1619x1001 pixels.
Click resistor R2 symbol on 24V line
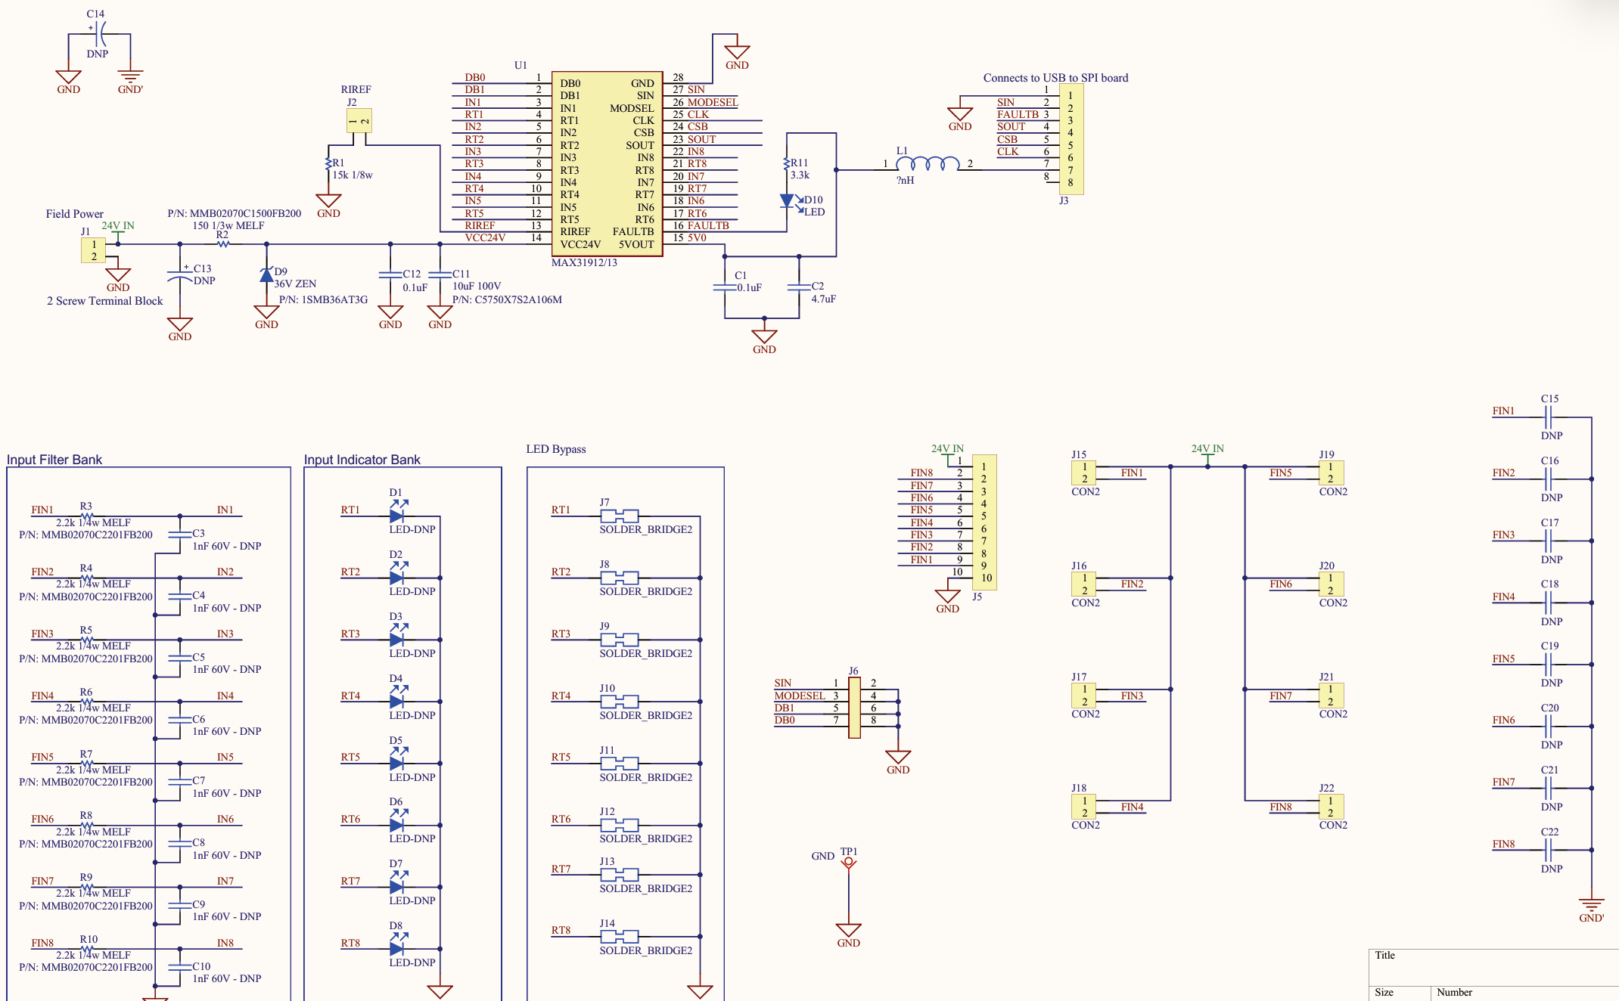[x=222, y=243]
